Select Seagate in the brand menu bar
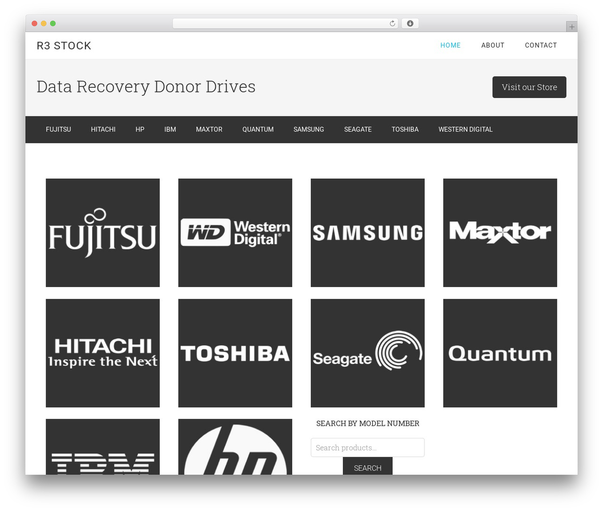This screenshot has width=603, height=511. click(x=358, y=129)
